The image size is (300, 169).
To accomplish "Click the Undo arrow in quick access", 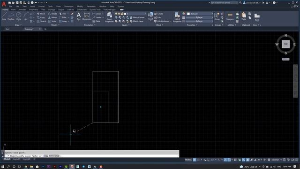I will tap(36, 3).
